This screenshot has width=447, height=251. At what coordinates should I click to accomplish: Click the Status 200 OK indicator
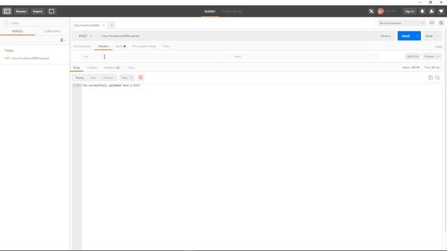click(x=411, y=68)
